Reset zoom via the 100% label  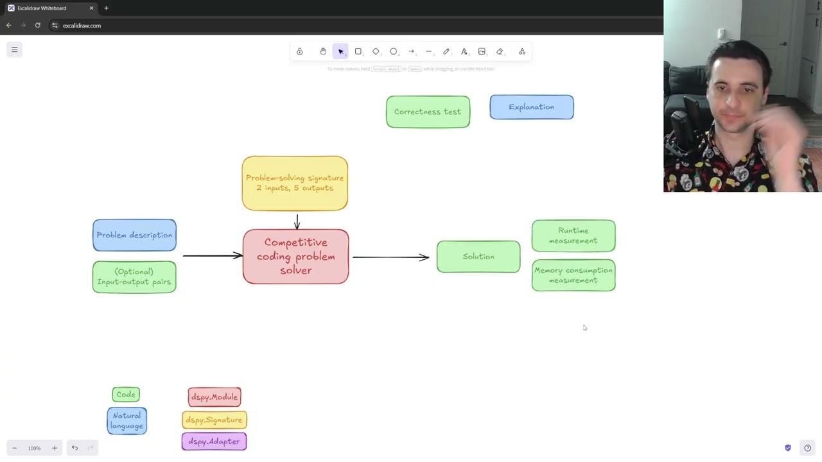34,448
